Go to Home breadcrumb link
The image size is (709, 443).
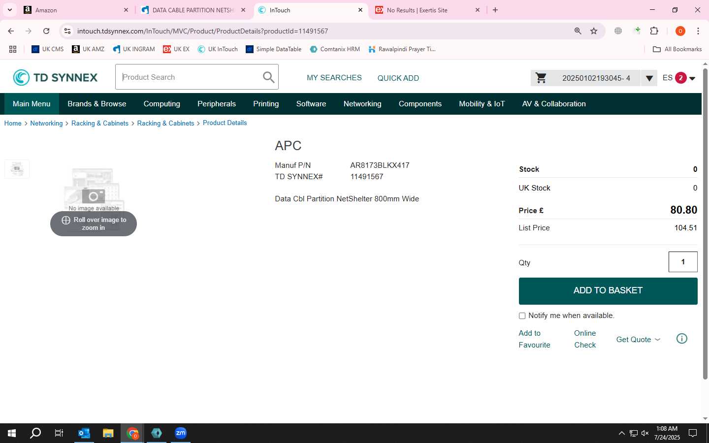click(x=13, y=124)
